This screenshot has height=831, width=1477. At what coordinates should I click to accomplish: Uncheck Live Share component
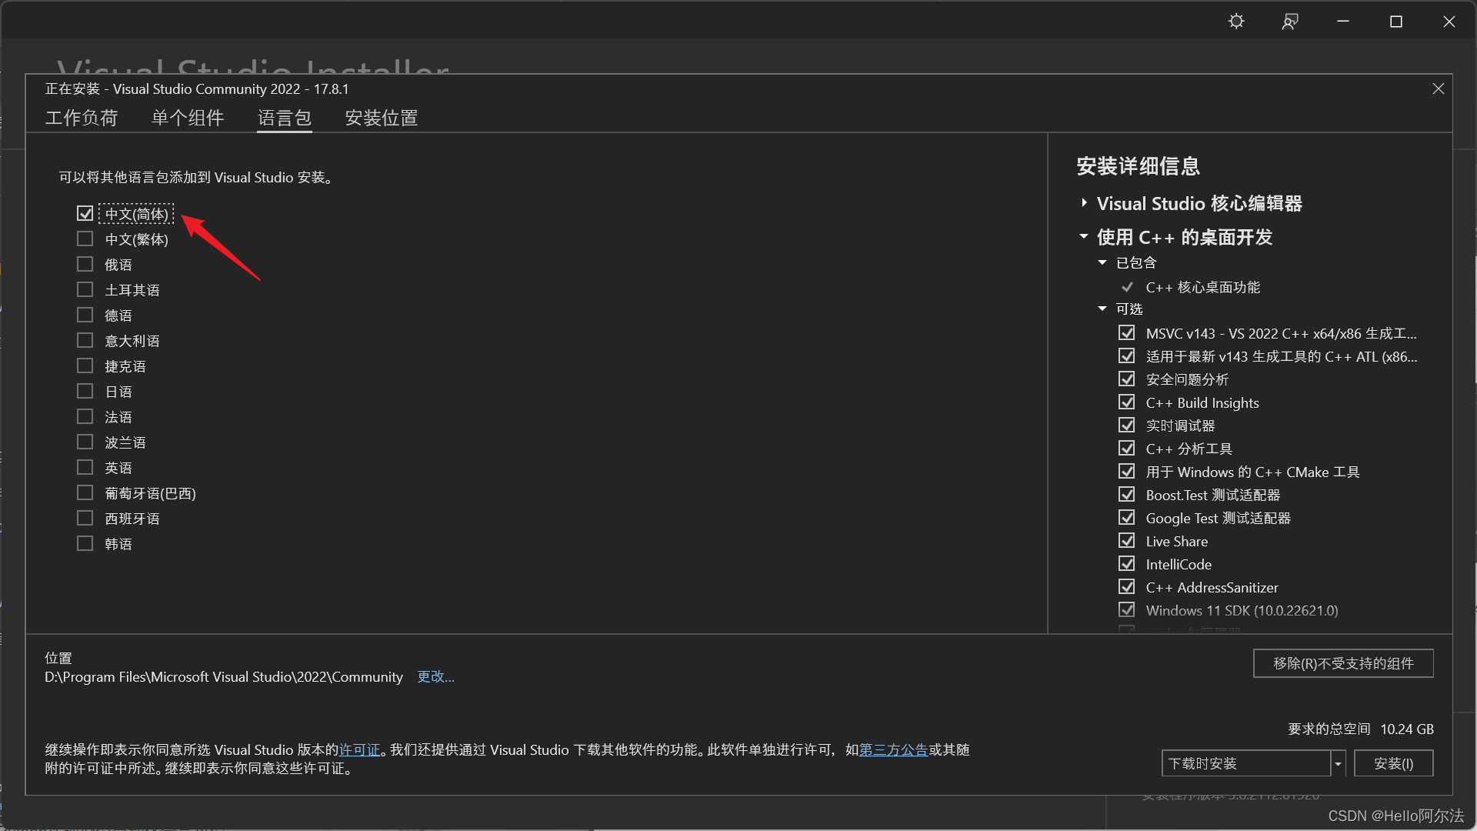(x=1127, y=541)
